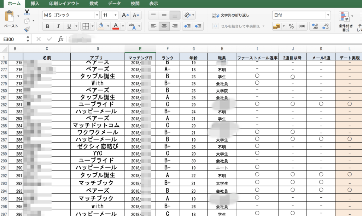Expand the border style options
Viewport: 362px width, 216px height.
pyautogui.click(x=93, y=26)
